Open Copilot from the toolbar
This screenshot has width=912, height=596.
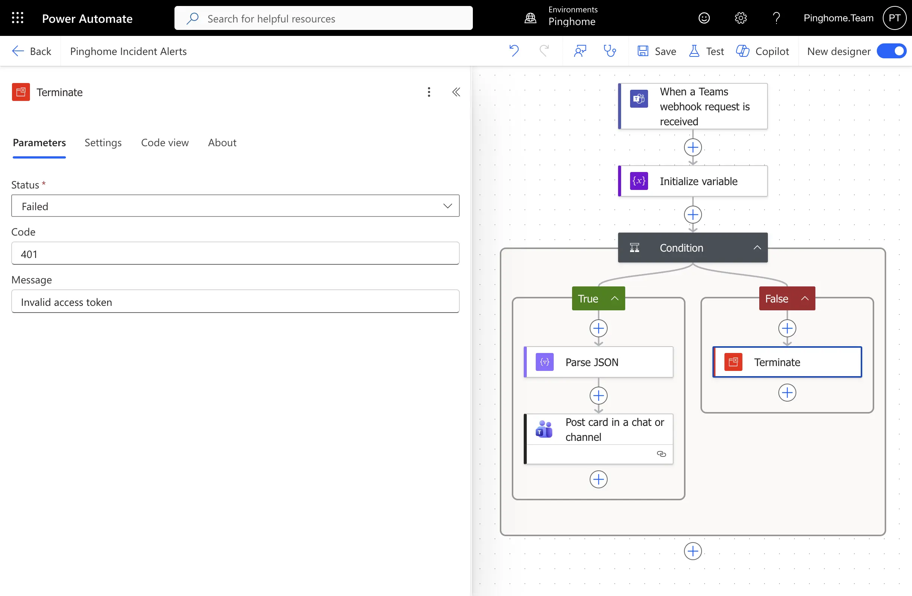click(x=763, y=51)
